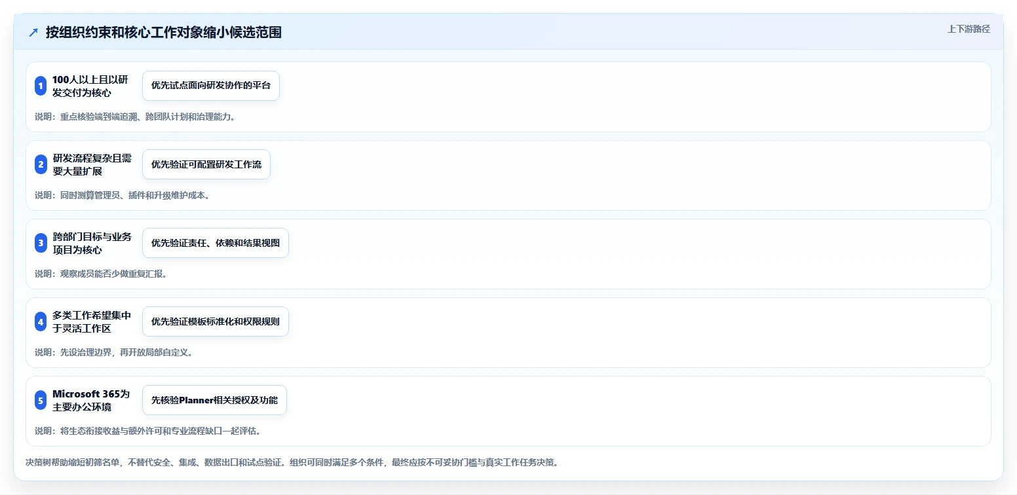Click step number 3 badge
The height and width of the screenshot is (495, 1017).
(x=41, y=243)
